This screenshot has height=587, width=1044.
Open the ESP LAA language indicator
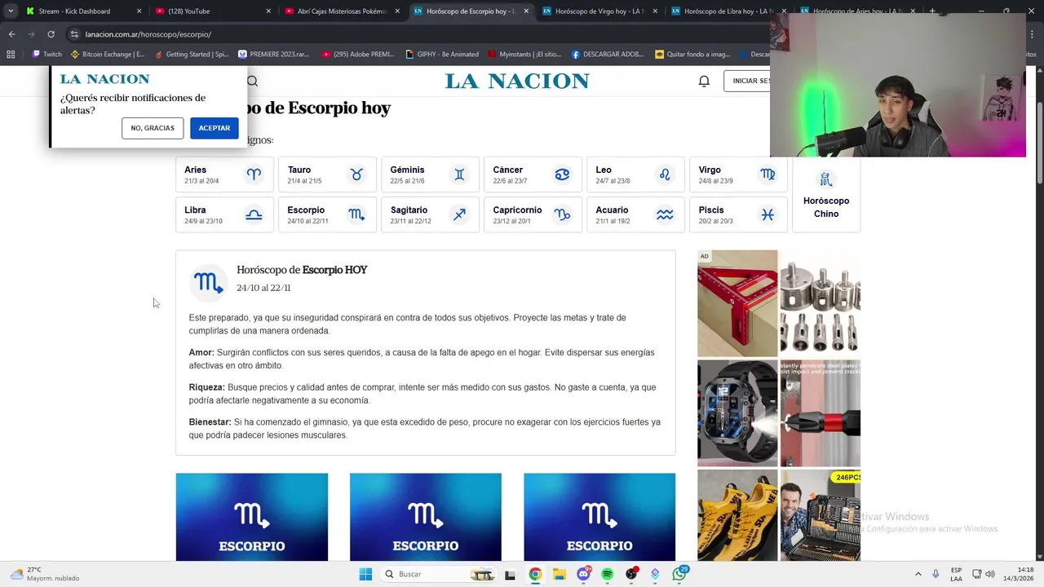956,574
